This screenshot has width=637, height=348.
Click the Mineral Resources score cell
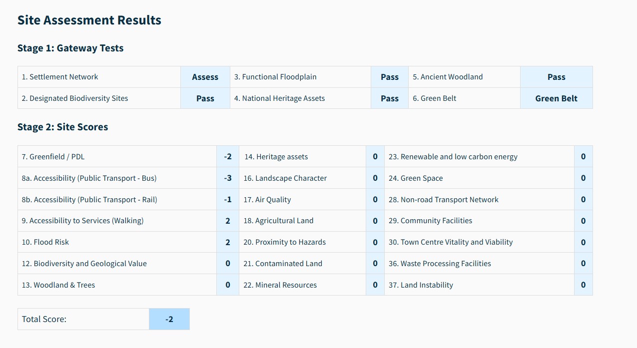375,285
